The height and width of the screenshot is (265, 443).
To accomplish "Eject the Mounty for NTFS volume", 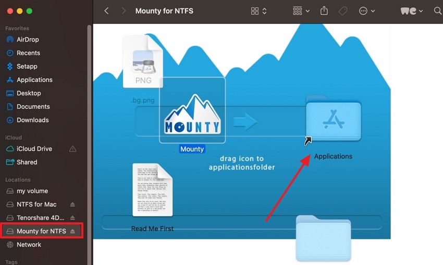I will [x=72, y=231].
